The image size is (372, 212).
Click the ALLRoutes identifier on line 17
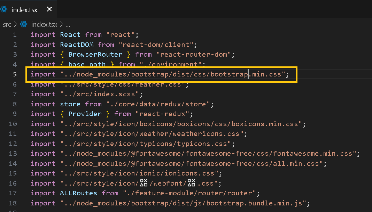click(79, 193)
